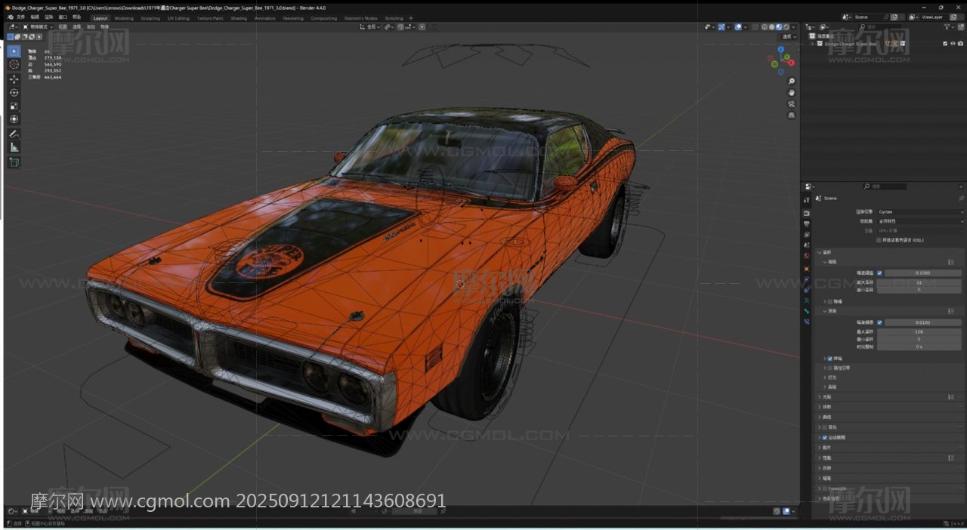Select the Move tool
Screen dimensions: 967x530
pos(14,79)
